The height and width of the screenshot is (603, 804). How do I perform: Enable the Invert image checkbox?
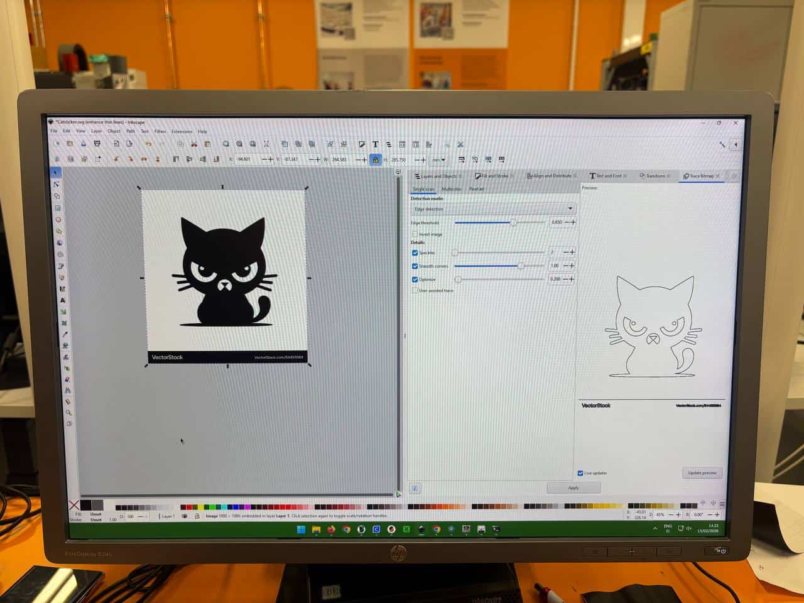click(x=415, y=234)
